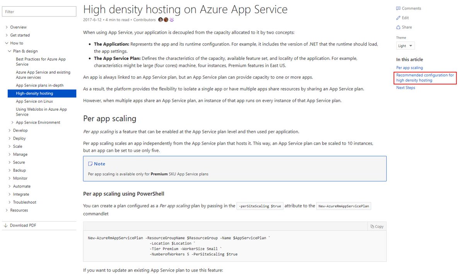
Task: Select the High-density hosting item
Action: pyautogui.click(x=42, y=93)
